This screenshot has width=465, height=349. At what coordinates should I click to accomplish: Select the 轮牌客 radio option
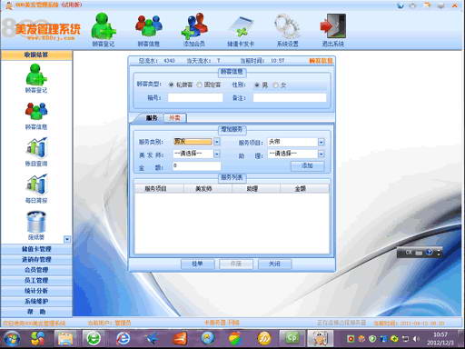click(x=171, y=85)
